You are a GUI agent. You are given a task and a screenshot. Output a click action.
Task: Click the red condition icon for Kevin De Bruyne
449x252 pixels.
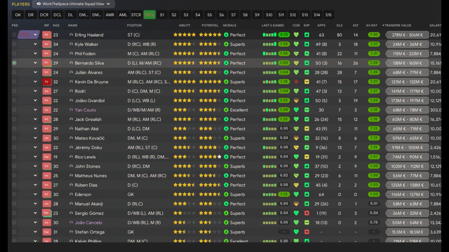coord(296,82)
